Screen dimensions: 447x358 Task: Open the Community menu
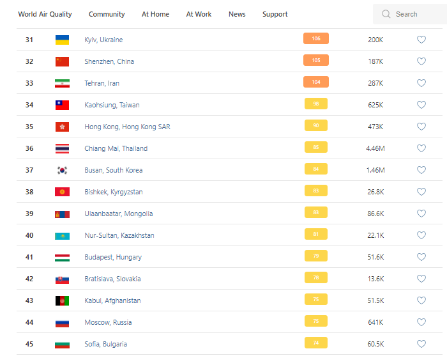point(107,14)
